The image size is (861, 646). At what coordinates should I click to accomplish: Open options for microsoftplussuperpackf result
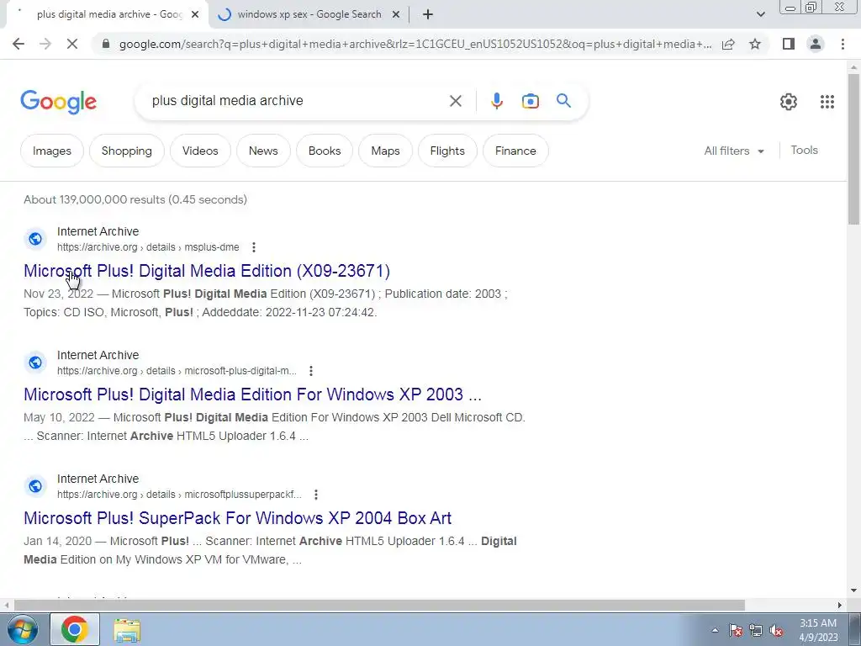316,495
